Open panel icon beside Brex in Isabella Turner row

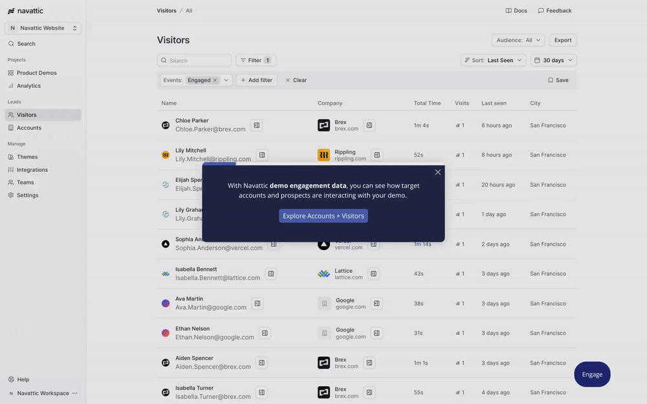pos(369,392)
